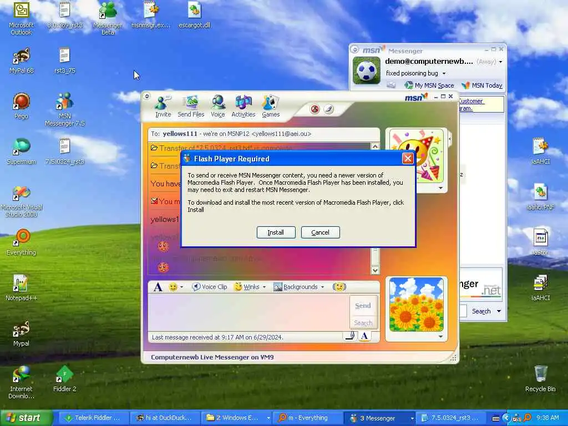Open the Windows Explorer taskbar group
Image resolution: width=568 pixels, height=426 pixels.
(x=236, y=418)
